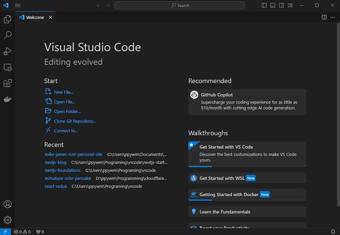Click the New badge beside WSL
Viewport: 340px width, 235px height.
pos(251,178)
